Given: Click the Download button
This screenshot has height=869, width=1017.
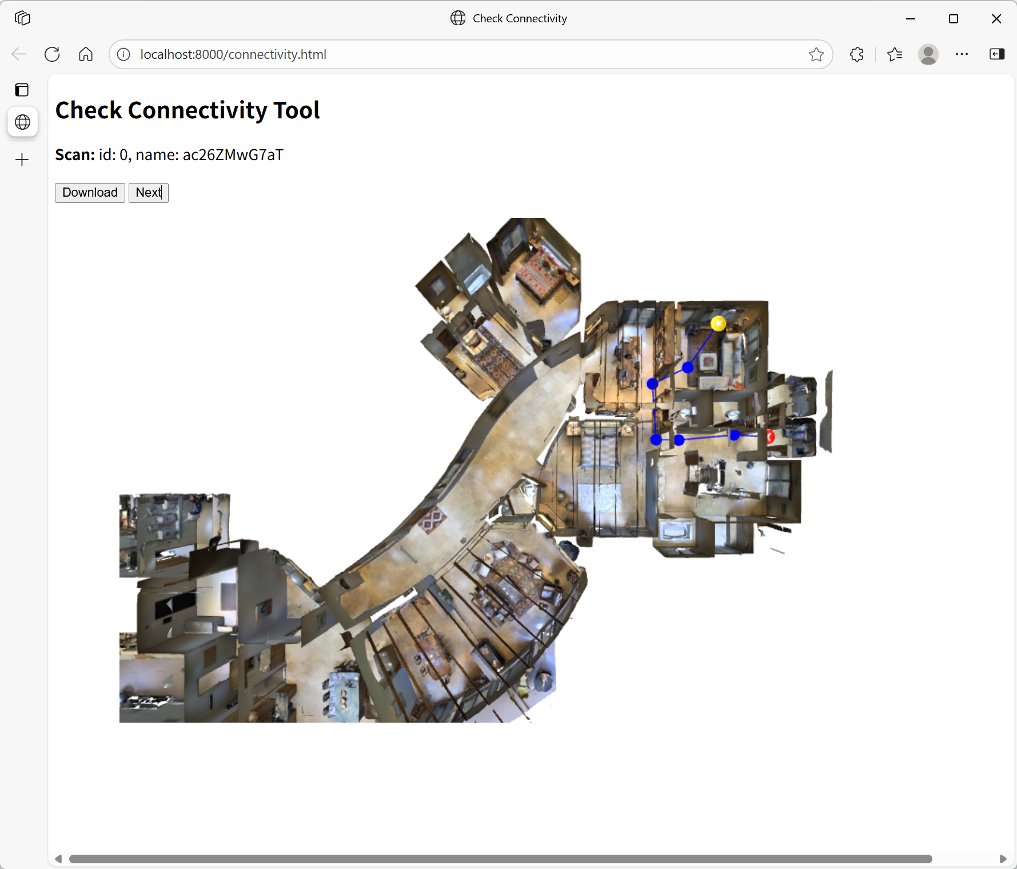Looking at the screenshot, I should click(90, 193).
